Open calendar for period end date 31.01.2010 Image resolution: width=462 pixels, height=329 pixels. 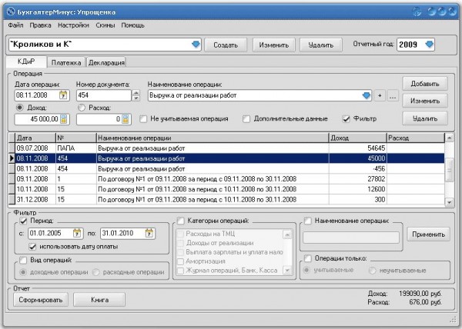(x=147, y=233)
